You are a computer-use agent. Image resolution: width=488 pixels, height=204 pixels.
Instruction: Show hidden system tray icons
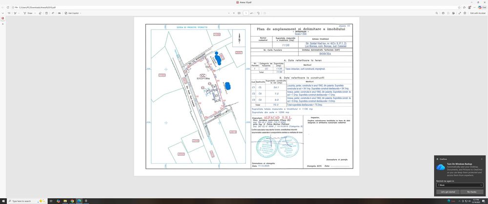point(459,201)
